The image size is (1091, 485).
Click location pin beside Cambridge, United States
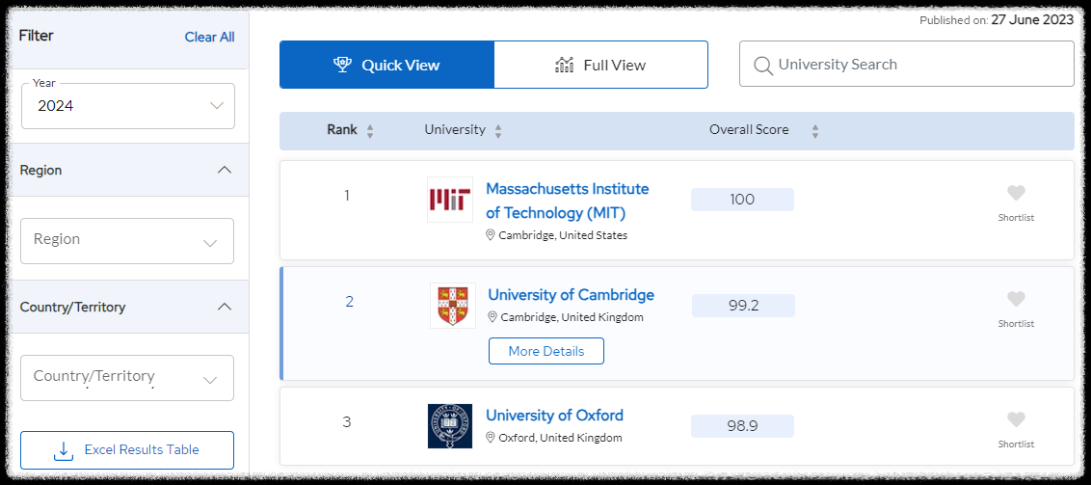[491, 235]
